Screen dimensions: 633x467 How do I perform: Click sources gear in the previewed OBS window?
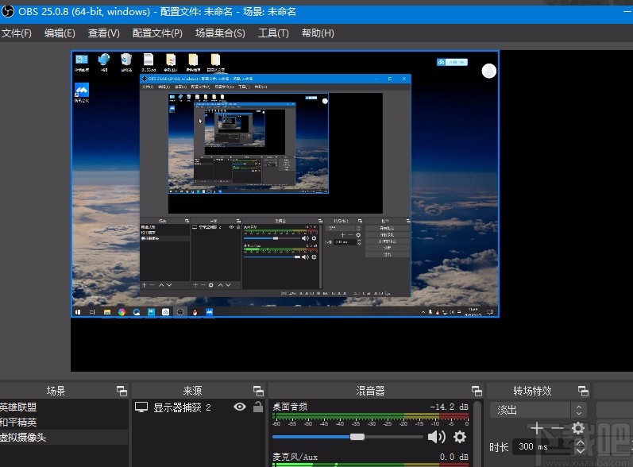pyautogui.click(x=210, y=285)
